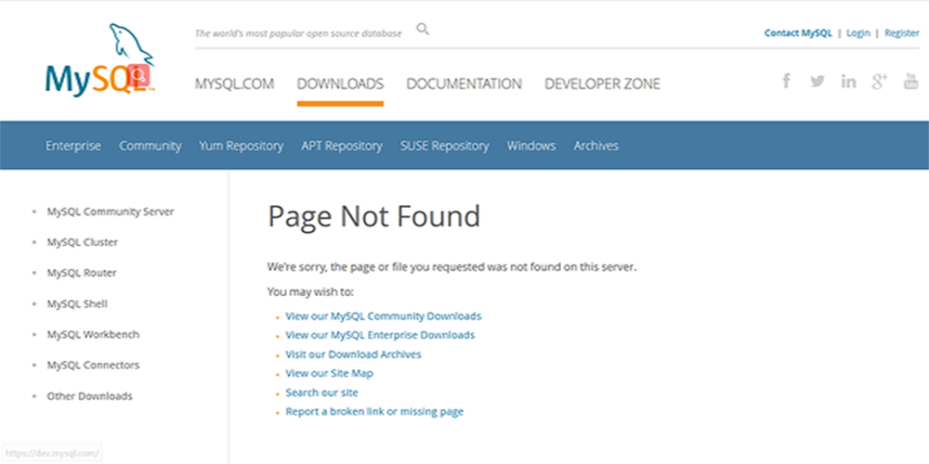
Task: Open MySQL Google Plus icon
Action: point(879,81)
